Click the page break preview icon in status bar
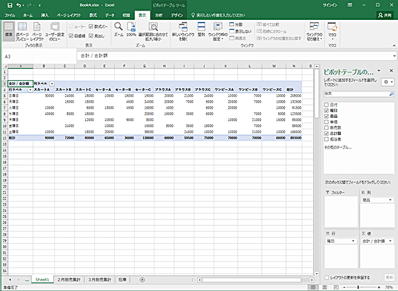 coord(336,288)
